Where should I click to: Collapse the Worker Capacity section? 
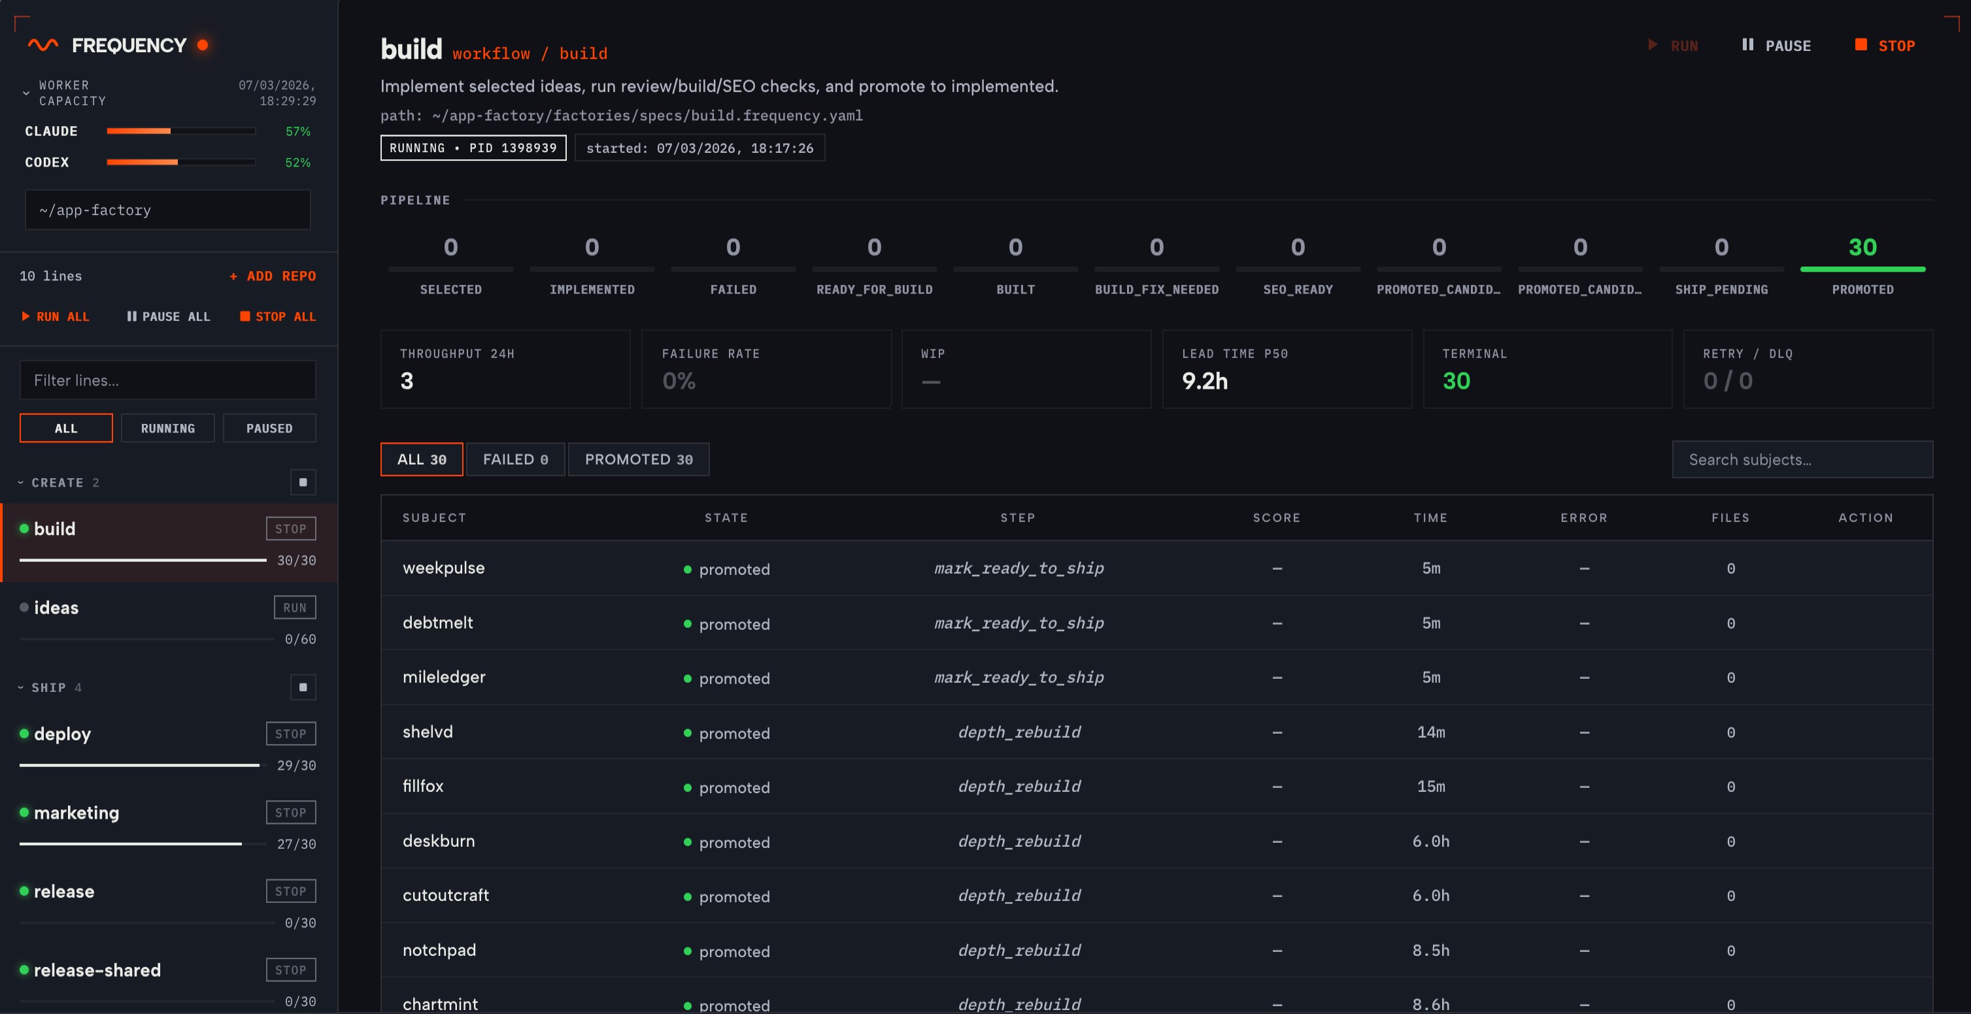pos(26,93)
